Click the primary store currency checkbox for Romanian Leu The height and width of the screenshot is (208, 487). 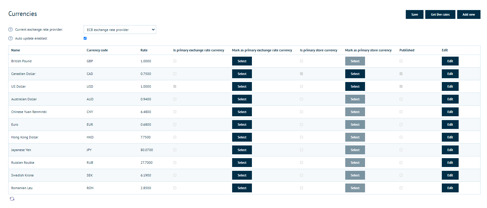(x=302, y=188)
